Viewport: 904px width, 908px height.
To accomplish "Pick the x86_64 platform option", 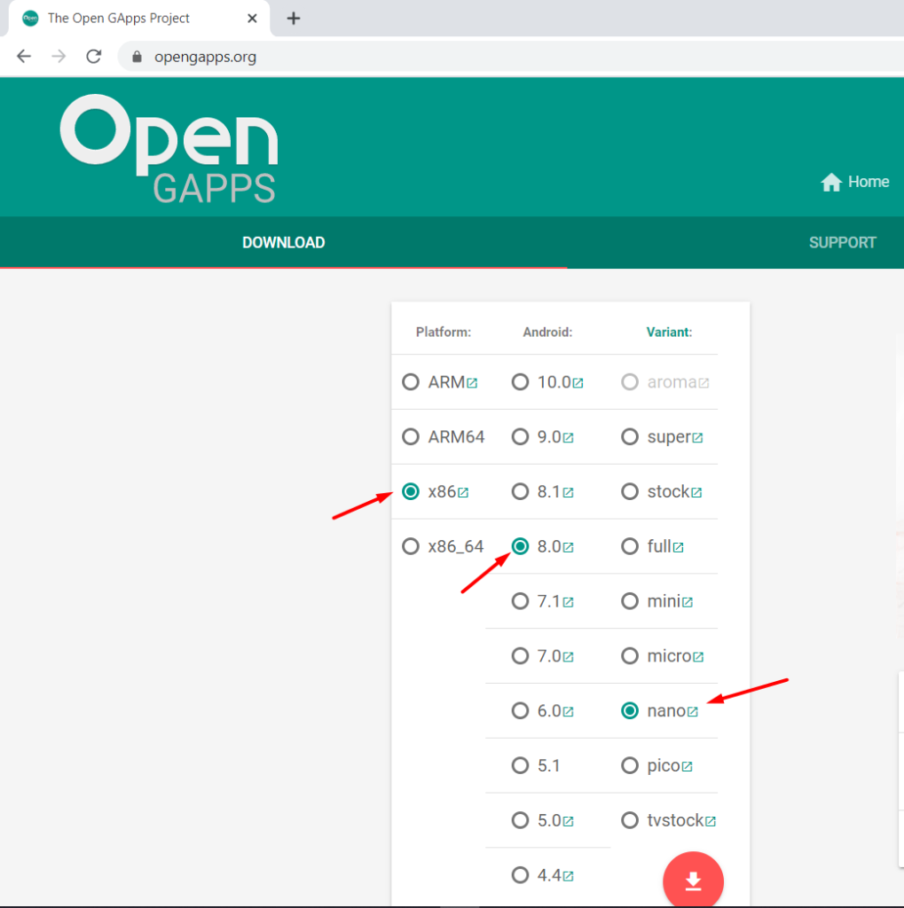I will pyautogui.click(x=411, y=546).
